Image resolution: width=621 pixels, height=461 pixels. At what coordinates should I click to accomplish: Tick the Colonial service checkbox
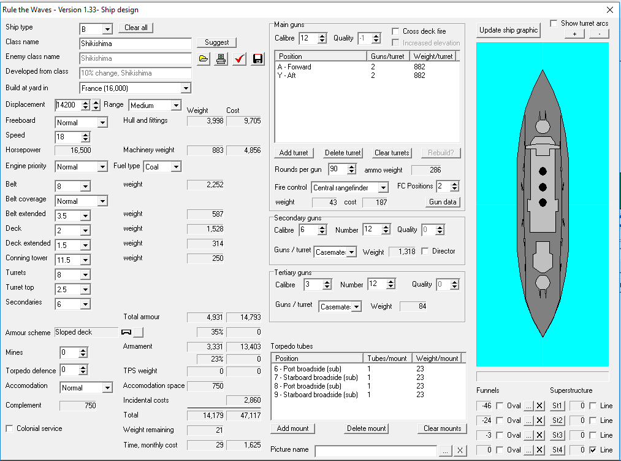pos(10,428)
